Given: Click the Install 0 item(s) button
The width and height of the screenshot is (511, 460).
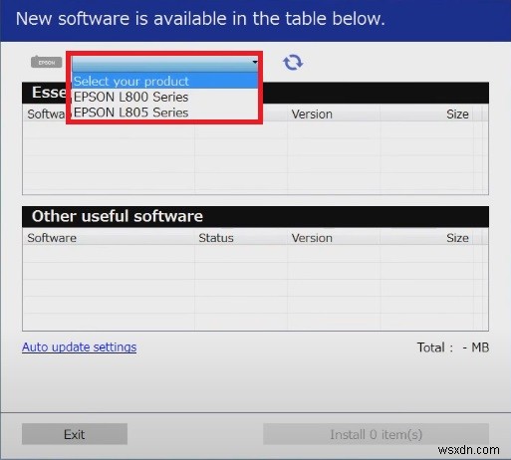Looking at the screenshot, I should click(376, 434).
